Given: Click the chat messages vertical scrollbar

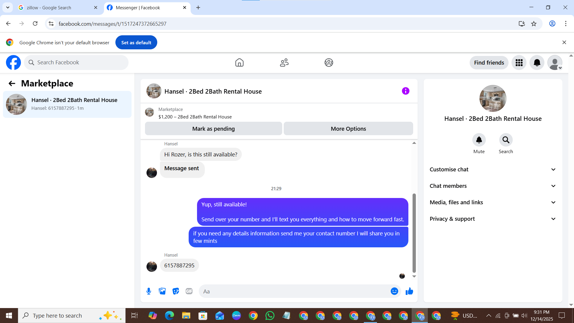Looking at the screenshot, I should [414, 233].
